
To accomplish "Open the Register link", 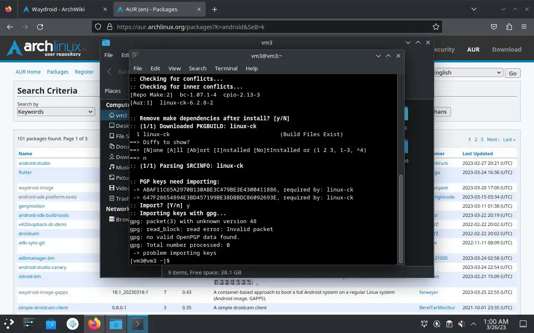I will tap(84, 72).
